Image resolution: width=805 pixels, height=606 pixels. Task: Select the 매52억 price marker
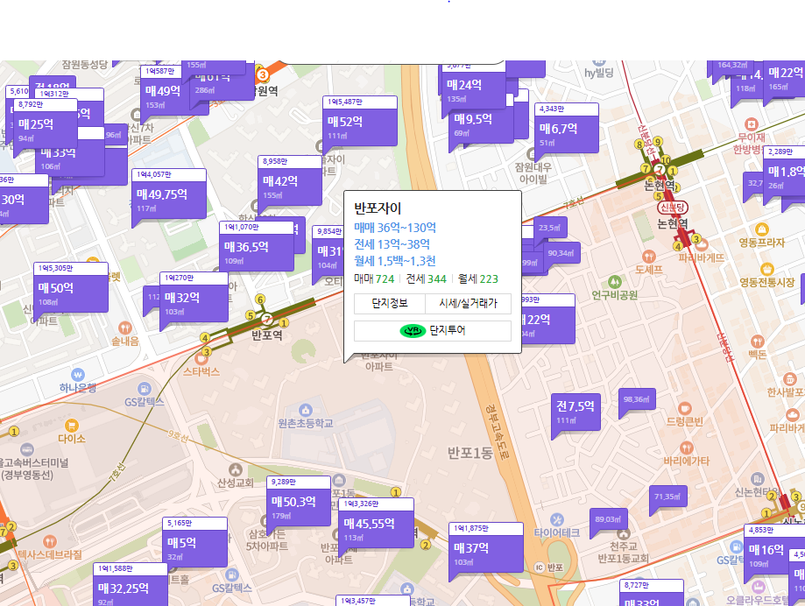346,123
